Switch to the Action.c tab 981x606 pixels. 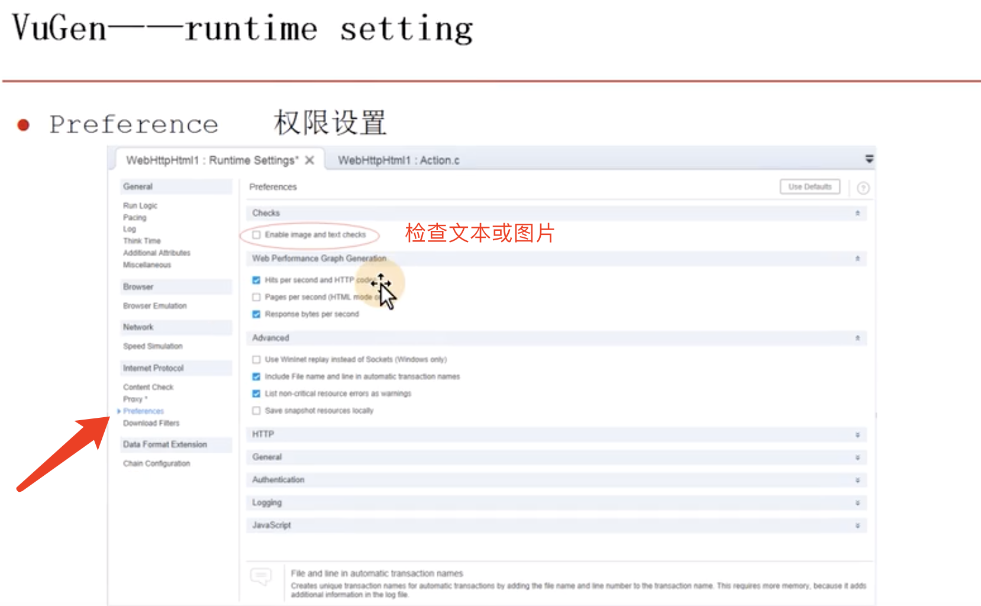398,160
